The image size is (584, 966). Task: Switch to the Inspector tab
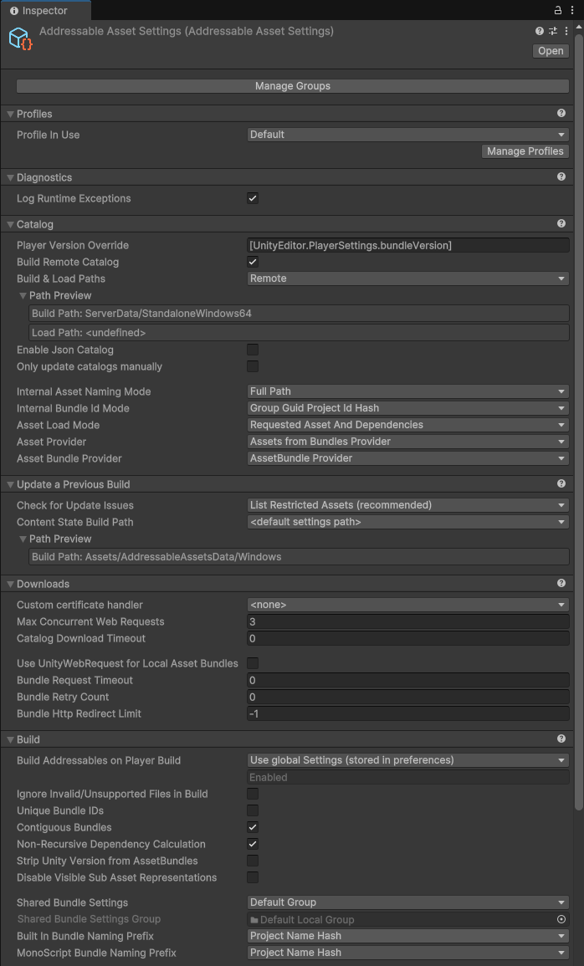(46, 11)
